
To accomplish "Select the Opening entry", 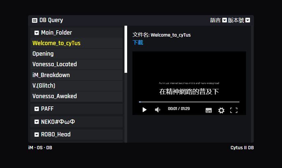I will click(76, 54).
